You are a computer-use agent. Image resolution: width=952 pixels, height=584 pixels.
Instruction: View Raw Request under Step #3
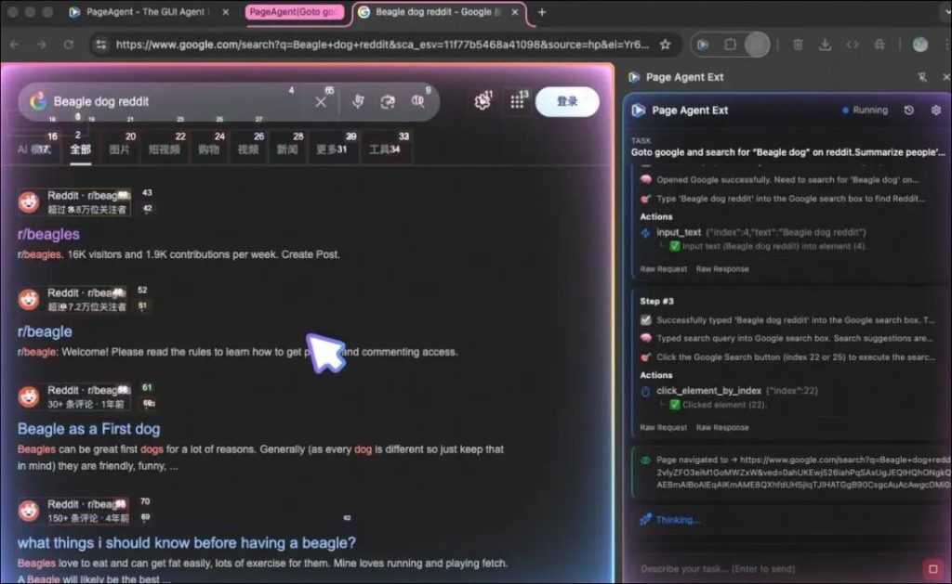[x=663, y=427]
